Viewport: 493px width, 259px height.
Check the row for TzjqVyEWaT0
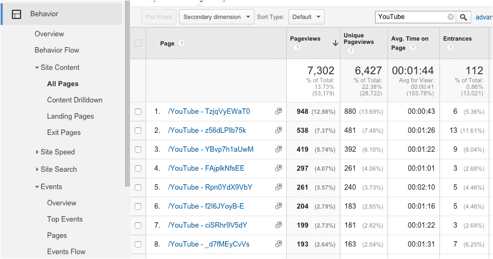click(x=138, y=112)
